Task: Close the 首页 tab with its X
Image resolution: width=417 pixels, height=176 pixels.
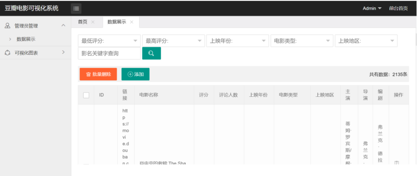Action: click(x=93, y=22)
